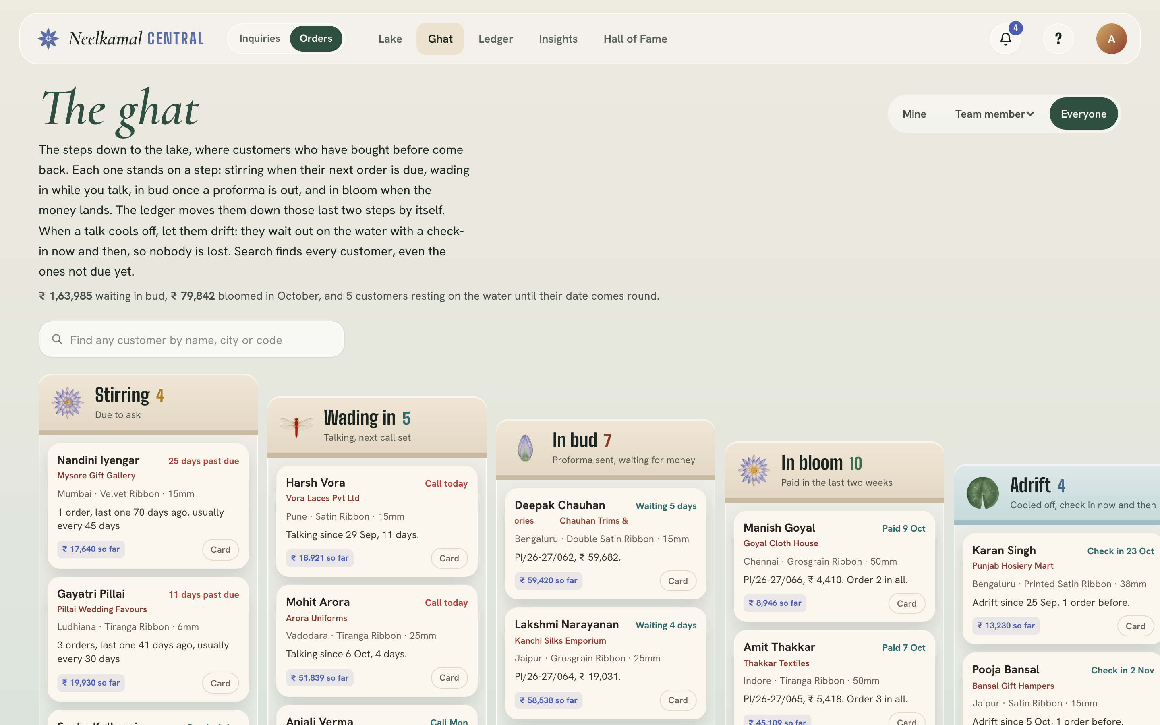Open Card for Lakshmi Narayanan
Image resolution: width=1160 pixels, height=725 pixels.
pyautogui.click(x=678, y=700)
